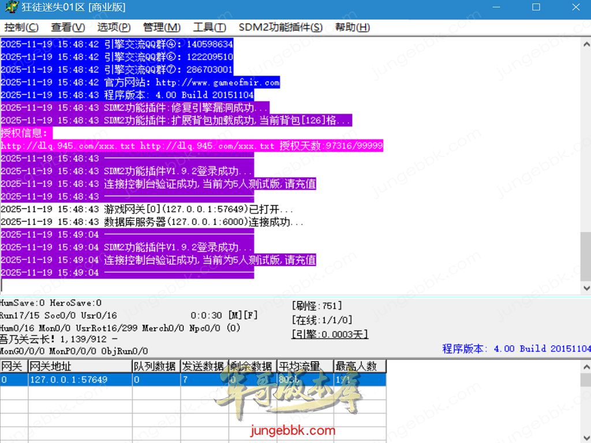
Task: Open the 帮助(H) menu
Action: click(352, 27)
